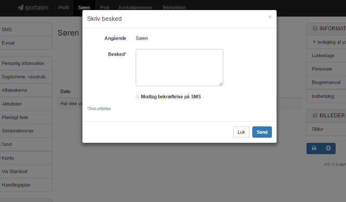Open Søvn sidebar item

(x=26, y=144)
